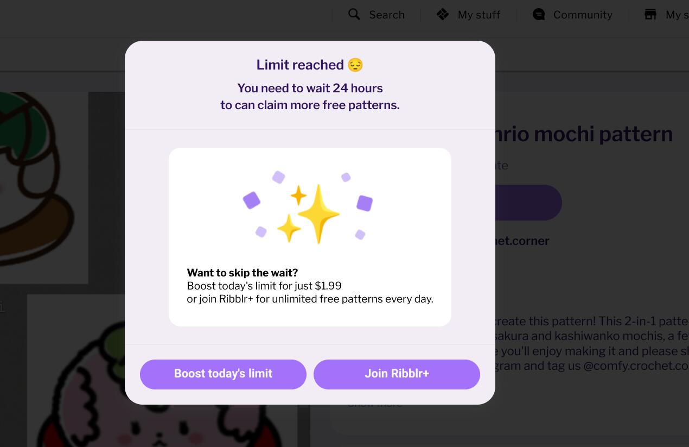The image size is (689, 447).
Task: Click the Sanrio mochi pattern title
Action: (x=584, y=134)
